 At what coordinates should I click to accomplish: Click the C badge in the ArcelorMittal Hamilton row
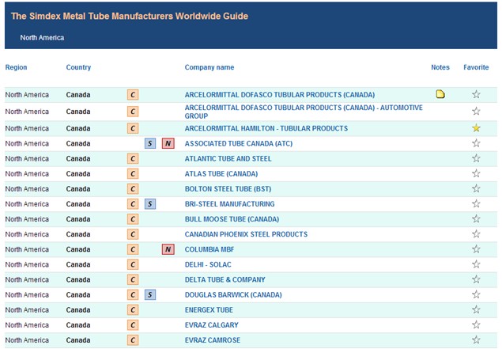[x=133, y=128]
